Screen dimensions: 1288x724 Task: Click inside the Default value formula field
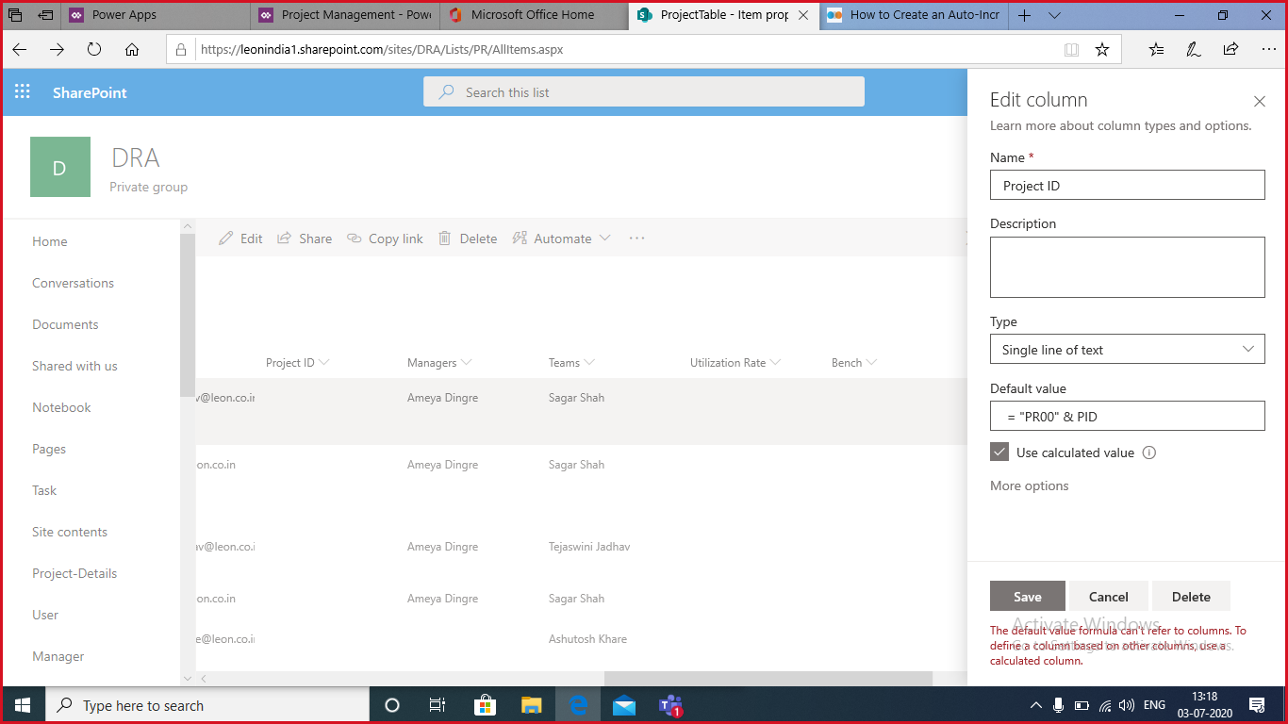pos(1127,416)
